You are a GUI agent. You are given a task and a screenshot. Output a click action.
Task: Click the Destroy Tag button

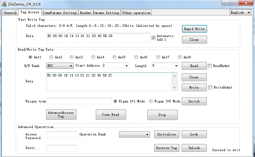[167, 148]
